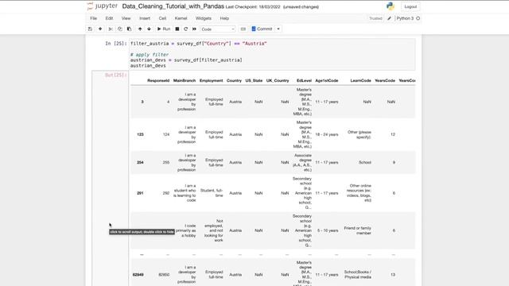Click the save and checkpoint icon
Image resolution: width=509 pixels, height=286 pixels.
pyautogui.click(x=90, y=29)
